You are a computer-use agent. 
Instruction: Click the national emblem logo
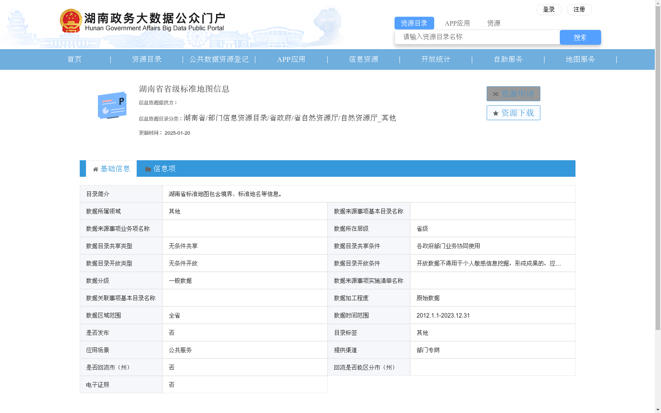(71, 21)
